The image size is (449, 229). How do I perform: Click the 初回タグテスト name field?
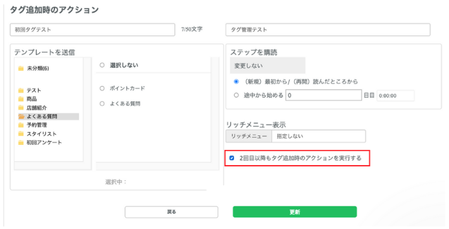[92, 30]
